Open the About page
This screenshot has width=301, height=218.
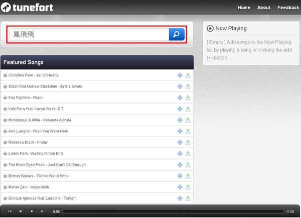[x=264, y=7]
